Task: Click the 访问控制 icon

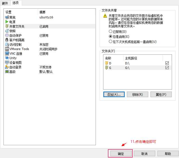Action: 7,44
